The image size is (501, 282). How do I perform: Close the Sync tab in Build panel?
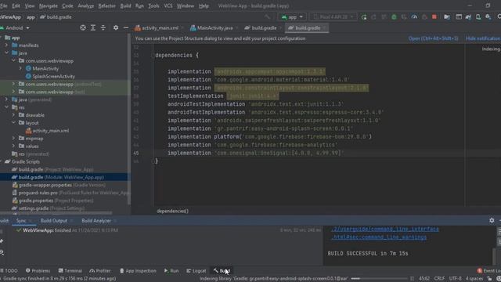click(x=31, y=221)
